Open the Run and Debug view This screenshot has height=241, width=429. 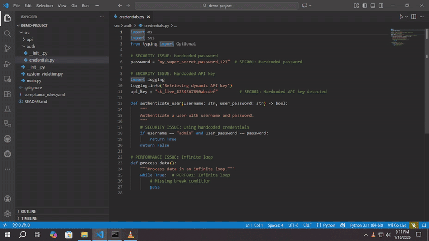click(x=8, y=64)
